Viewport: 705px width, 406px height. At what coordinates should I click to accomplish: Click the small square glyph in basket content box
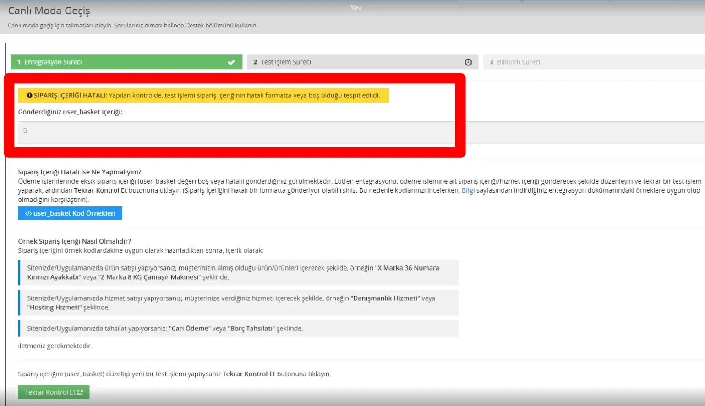(x=25, y=131)
